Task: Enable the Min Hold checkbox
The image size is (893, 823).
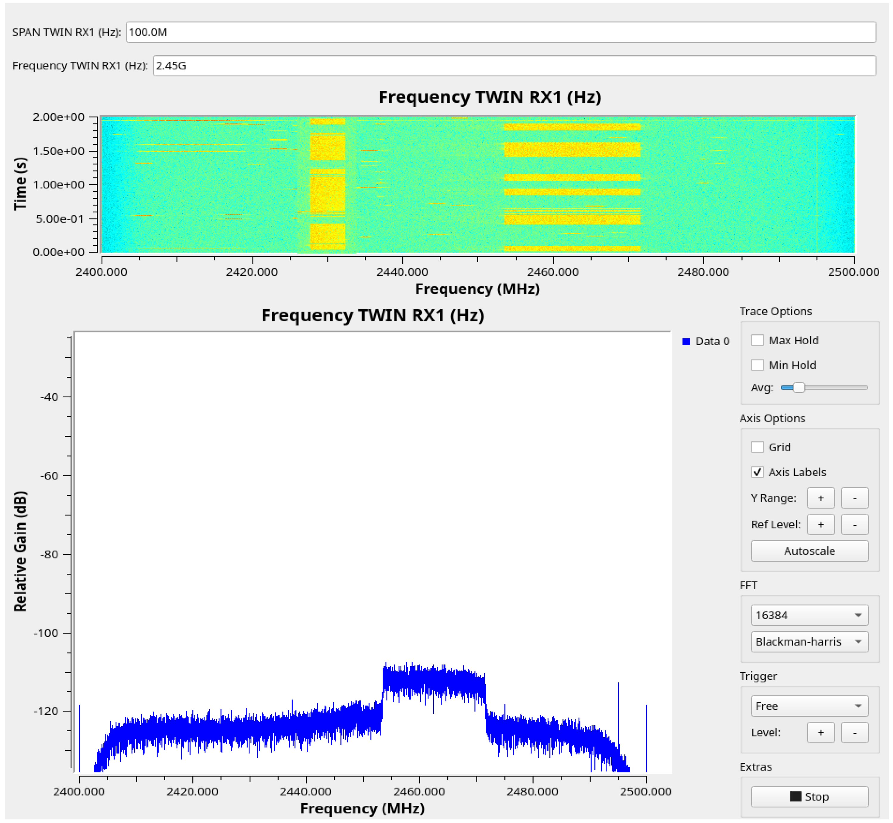Action: (x=757, y=365)
